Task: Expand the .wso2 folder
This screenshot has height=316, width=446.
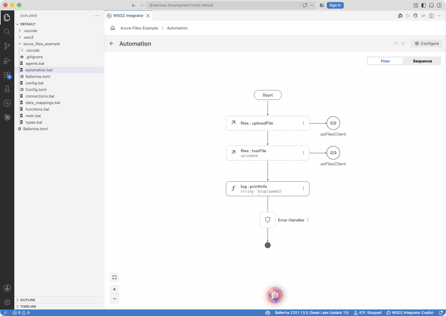Action: (59, 37)
